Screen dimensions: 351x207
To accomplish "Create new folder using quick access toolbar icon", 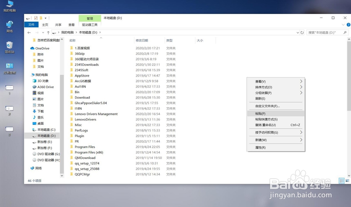I will coord(41,18).
